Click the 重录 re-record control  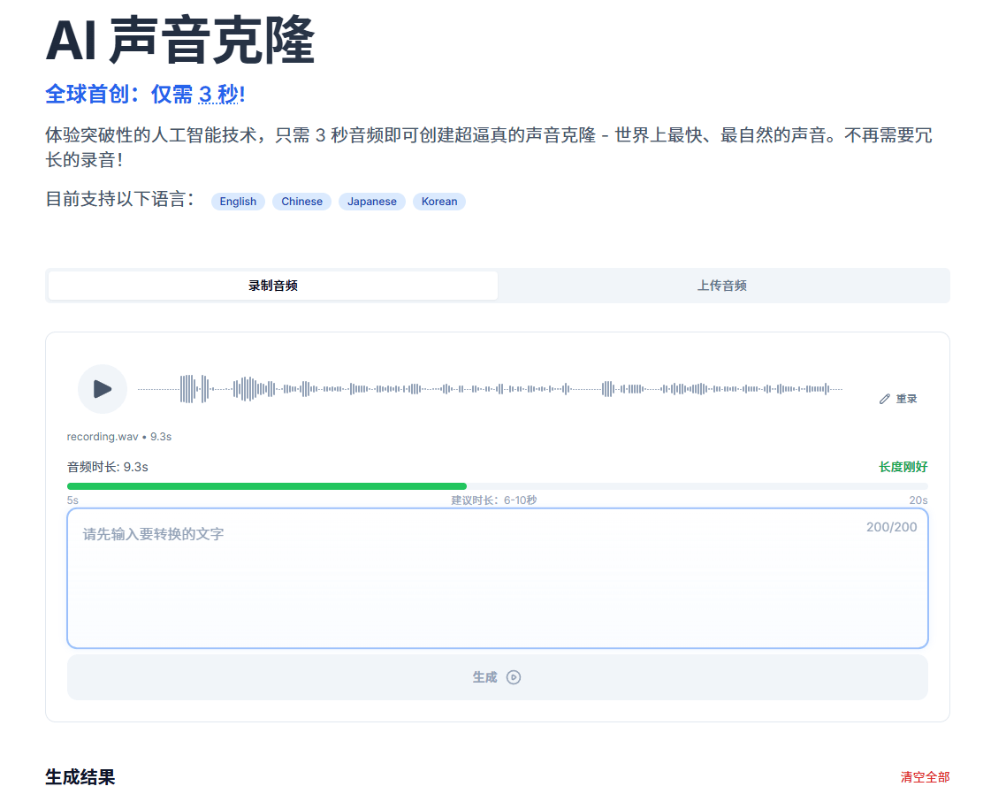point(905,398)
